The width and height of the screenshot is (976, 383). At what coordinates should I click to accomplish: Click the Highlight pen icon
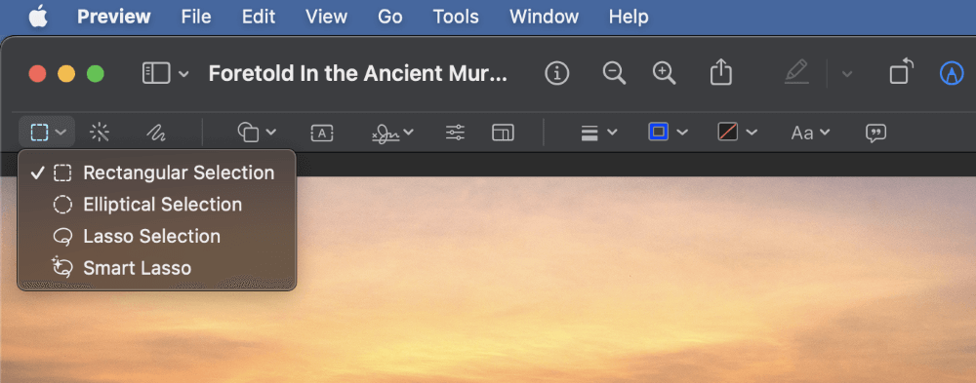point(796,72)
